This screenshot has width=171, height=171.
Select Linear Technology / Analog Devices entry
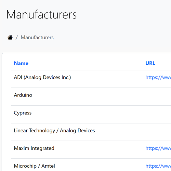54,131
